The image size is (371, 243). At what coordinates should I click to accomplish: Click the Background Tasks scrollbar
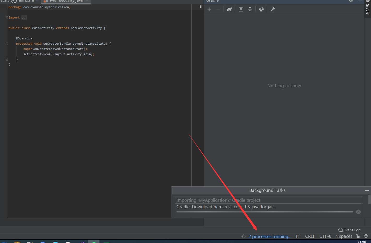point(369,199)
